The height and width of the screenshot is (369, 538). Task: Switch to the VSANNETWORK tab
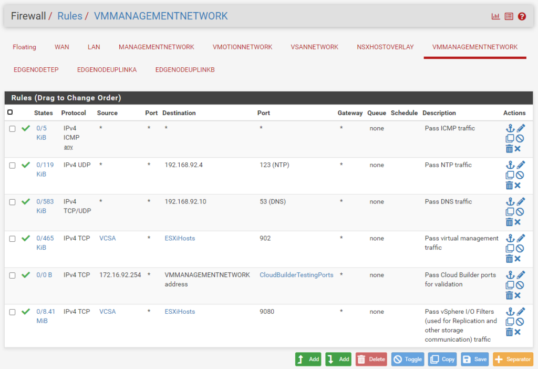pyautogui.click(x=314, y=47)
